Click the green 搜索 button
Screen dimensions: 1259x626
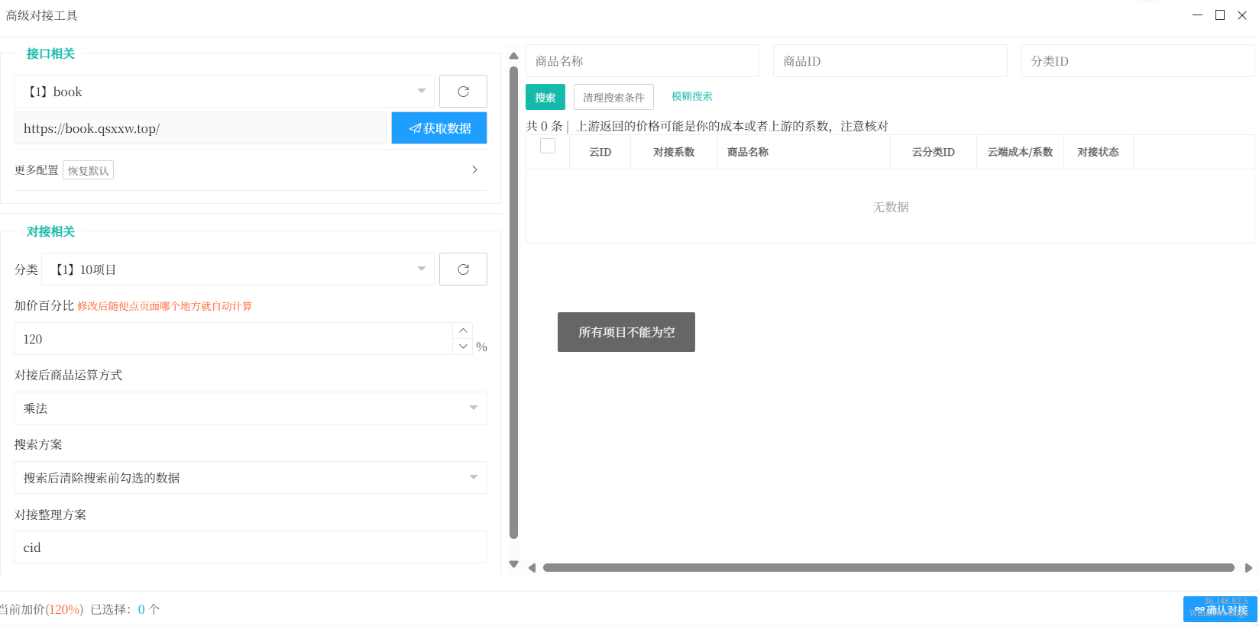pyautogui.click(x=545, y=97)
